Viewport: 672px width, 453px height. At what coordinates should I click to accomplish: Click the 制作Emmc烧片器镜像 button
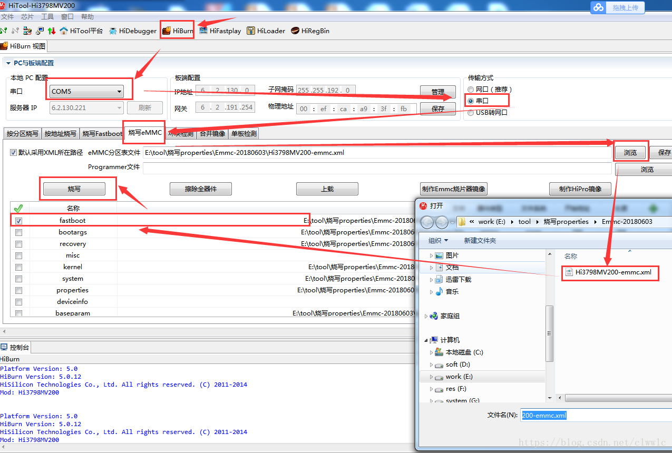coord(453,189)
